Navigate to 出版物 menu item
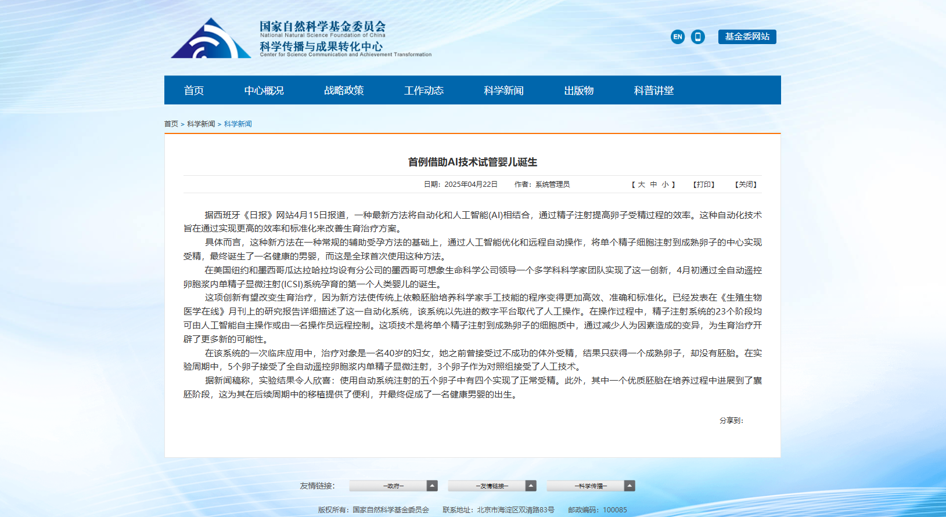Screen dimensions: 946x517 (x=578, y=91)
